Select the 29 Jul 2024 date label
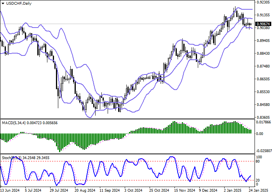Viewport: 272px width, 194px height. 59,191
